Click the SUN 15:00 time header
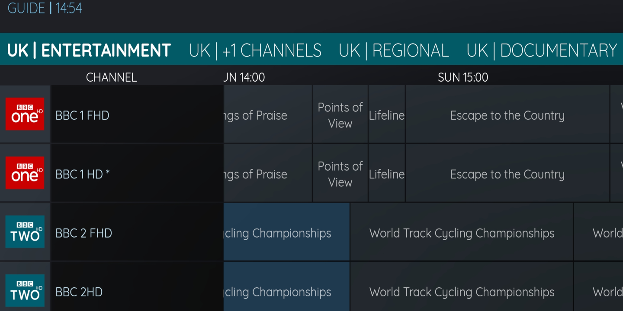The width and height of the screenshot is (623, 311). (463, 77)
